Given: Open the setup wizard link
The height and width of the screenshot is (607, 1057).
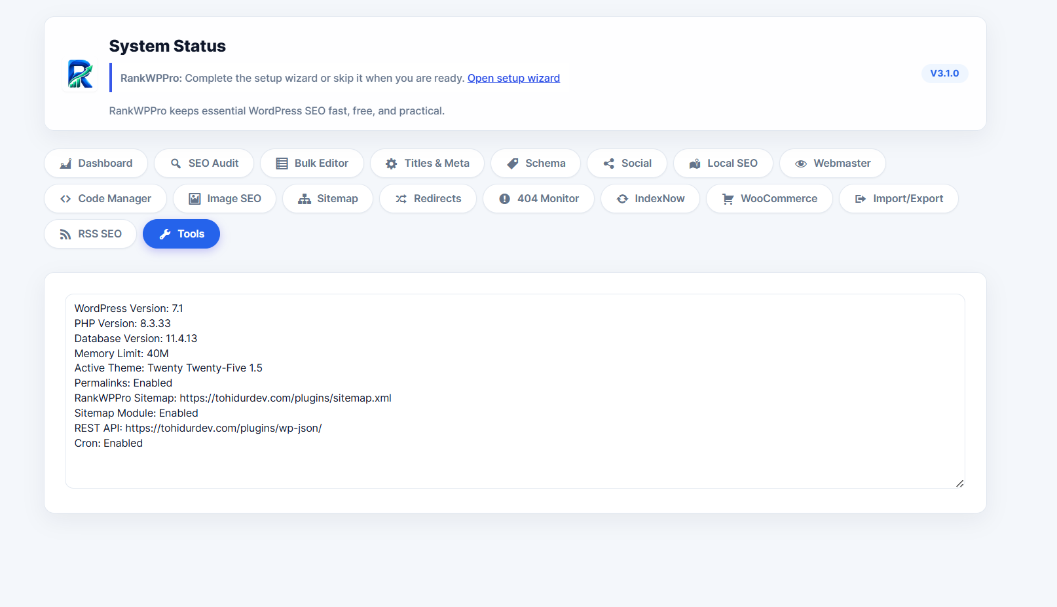Looking at the screenshot, I should click(513, 78).
